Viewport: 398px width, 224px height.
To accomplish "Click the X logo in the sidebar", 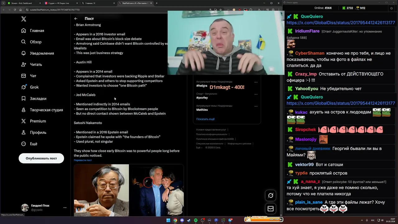I will (x=24, y=19).
